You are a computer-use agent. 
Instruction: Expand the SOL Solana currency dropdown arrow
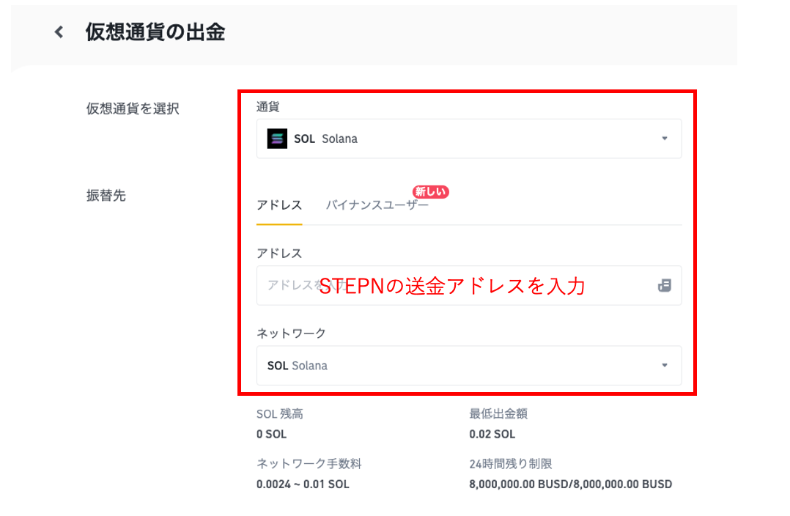pyautogui.click(x=665, y=139)
